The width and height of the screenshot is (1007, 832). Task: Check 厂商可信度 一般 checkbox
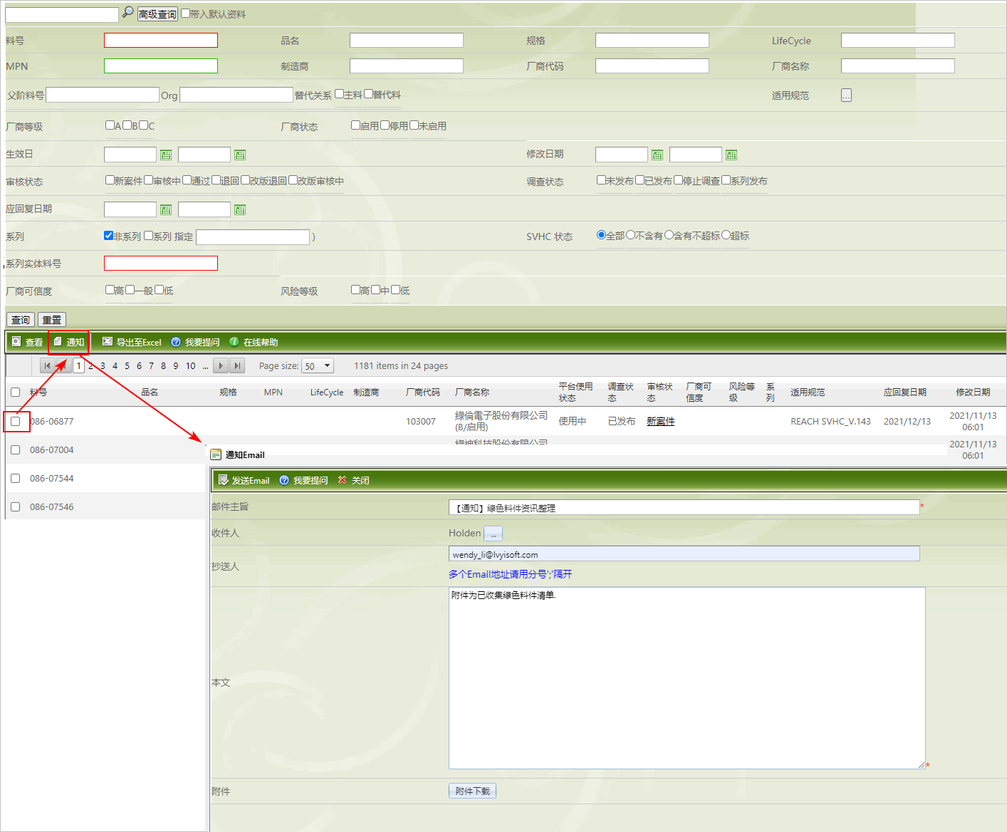130,289
